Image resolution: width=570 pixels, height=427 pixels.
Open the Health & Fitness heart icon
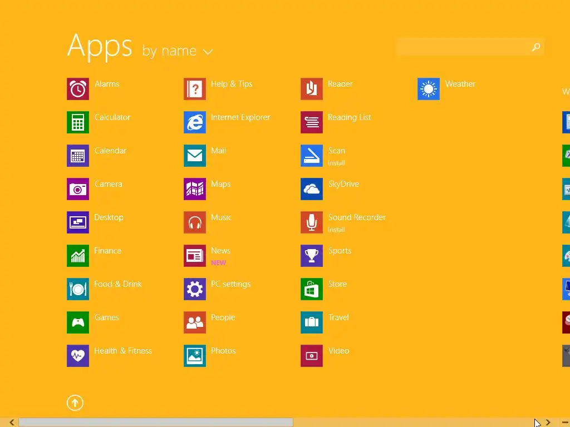point(78,356)
